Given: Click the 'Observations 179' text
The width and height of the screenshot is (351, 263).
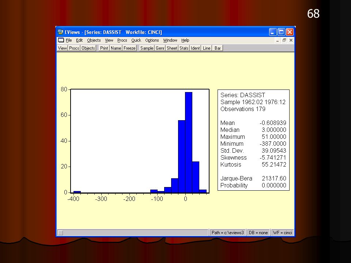Looking at the screenshot, I should coord(243,109).
